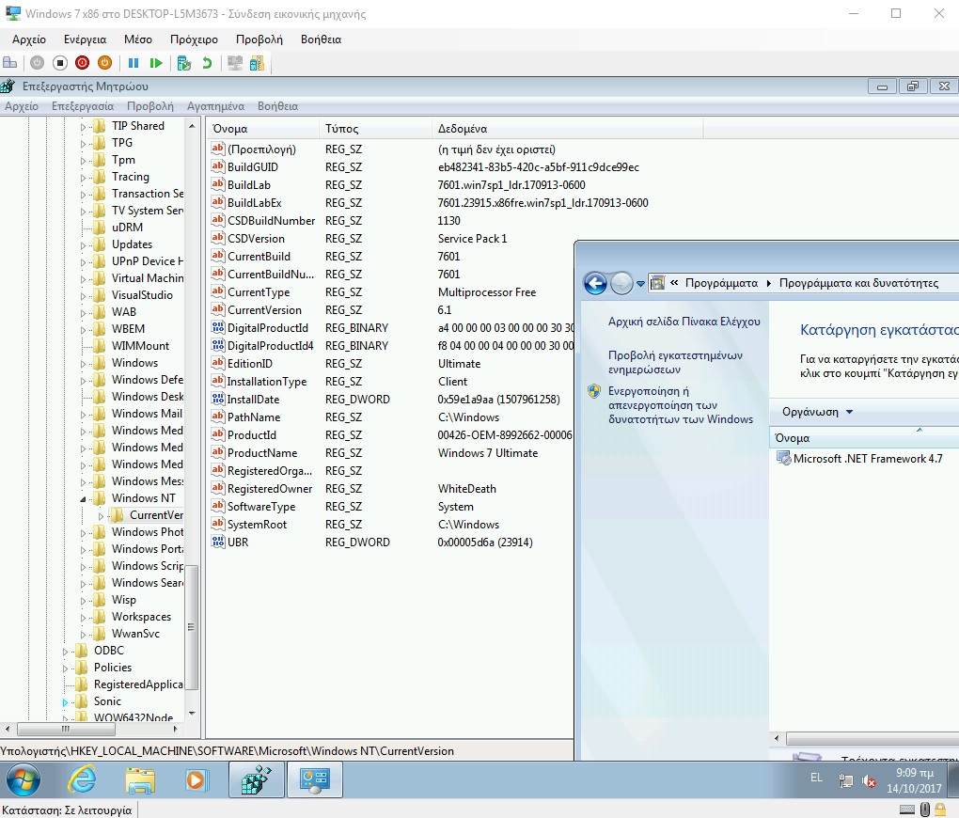Click the green Reset arrow in VM toolbar
The width and height of the screenshot is (959, 818).
click(x=156, y=62)
